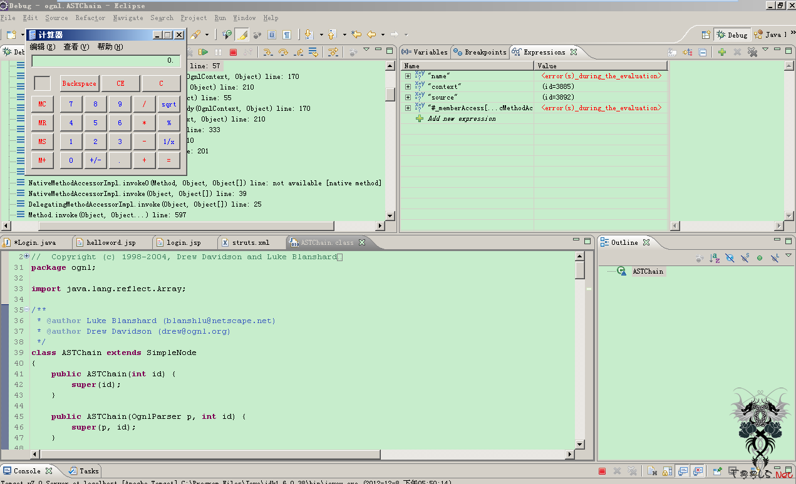The height and width of the screenshot is (484, 796).
Task: Click Add New Expression green plus icon
Action: click(722, 53)
